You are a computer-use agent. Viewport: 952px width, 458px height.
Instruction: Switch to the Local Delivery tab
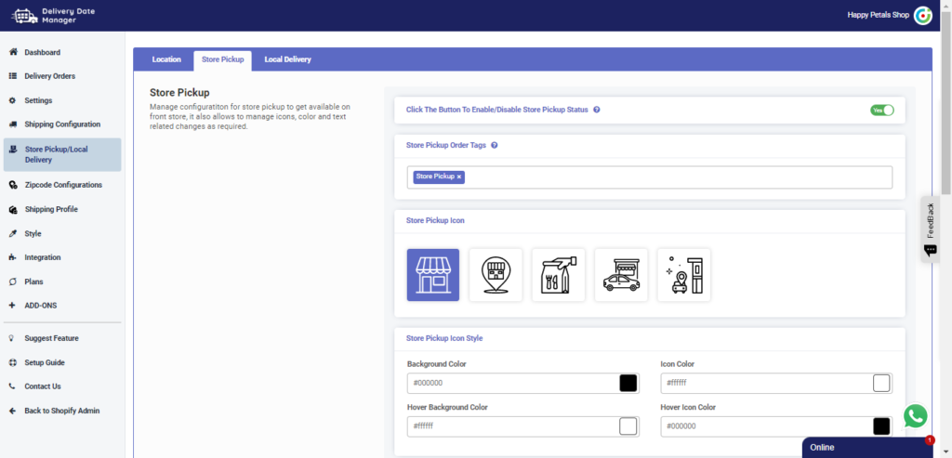pos(287,59)
